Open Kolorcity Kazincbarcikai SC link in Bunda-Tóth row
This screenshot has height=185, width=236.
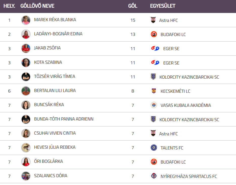coord(189,119)
